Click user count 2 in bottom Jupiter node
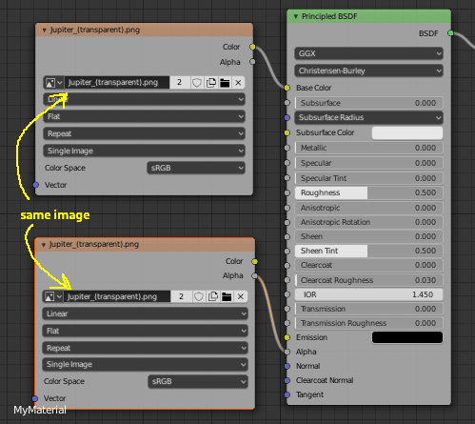The image size is (475, 424). pyautogui.click(x=181, y=296)
